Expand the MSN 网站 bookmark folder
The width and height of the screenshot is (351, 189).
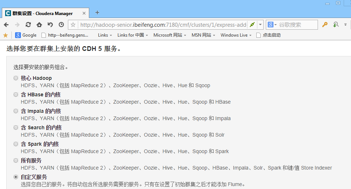tap(203, 35)
